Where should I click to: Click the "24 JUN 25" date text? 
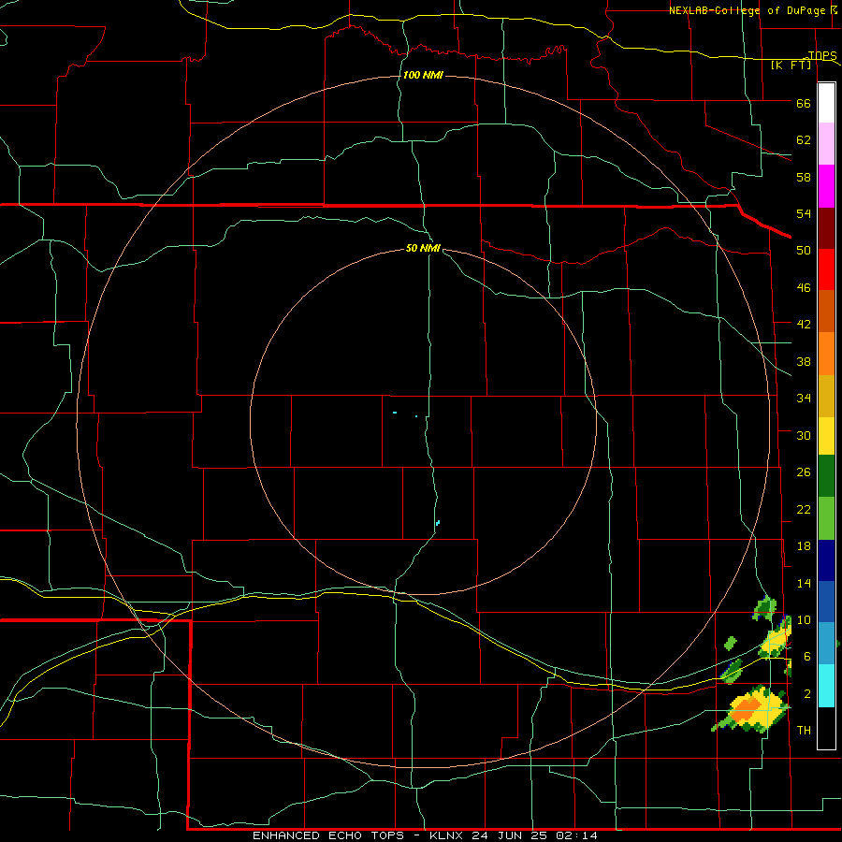[x=510, y=835]
